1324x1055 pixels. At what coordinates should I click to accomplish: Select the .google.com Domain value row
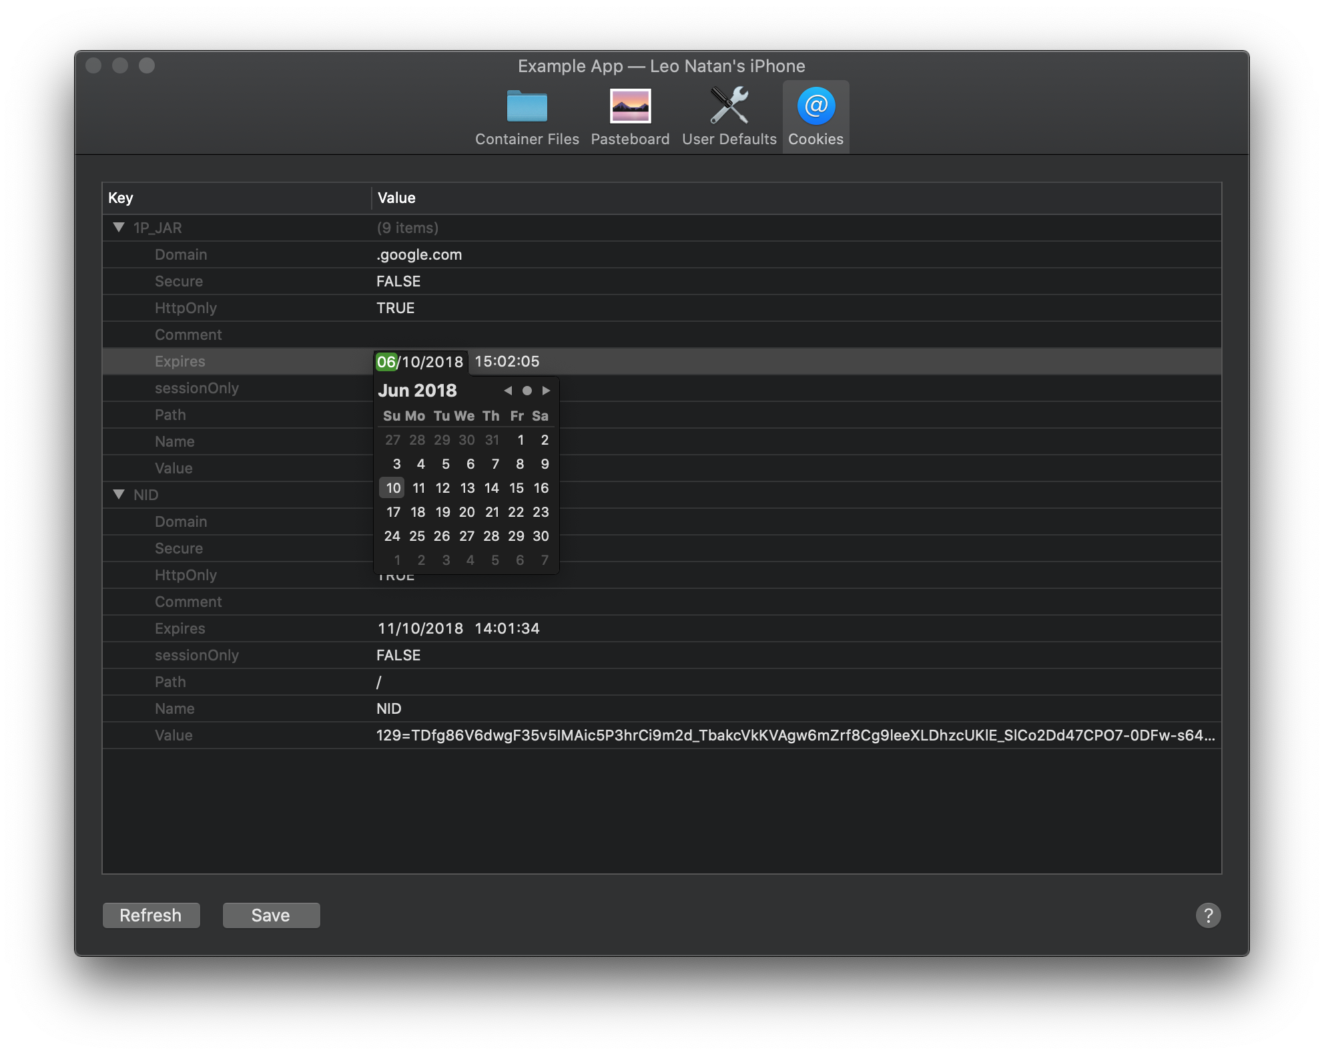(x=419, y=255)
